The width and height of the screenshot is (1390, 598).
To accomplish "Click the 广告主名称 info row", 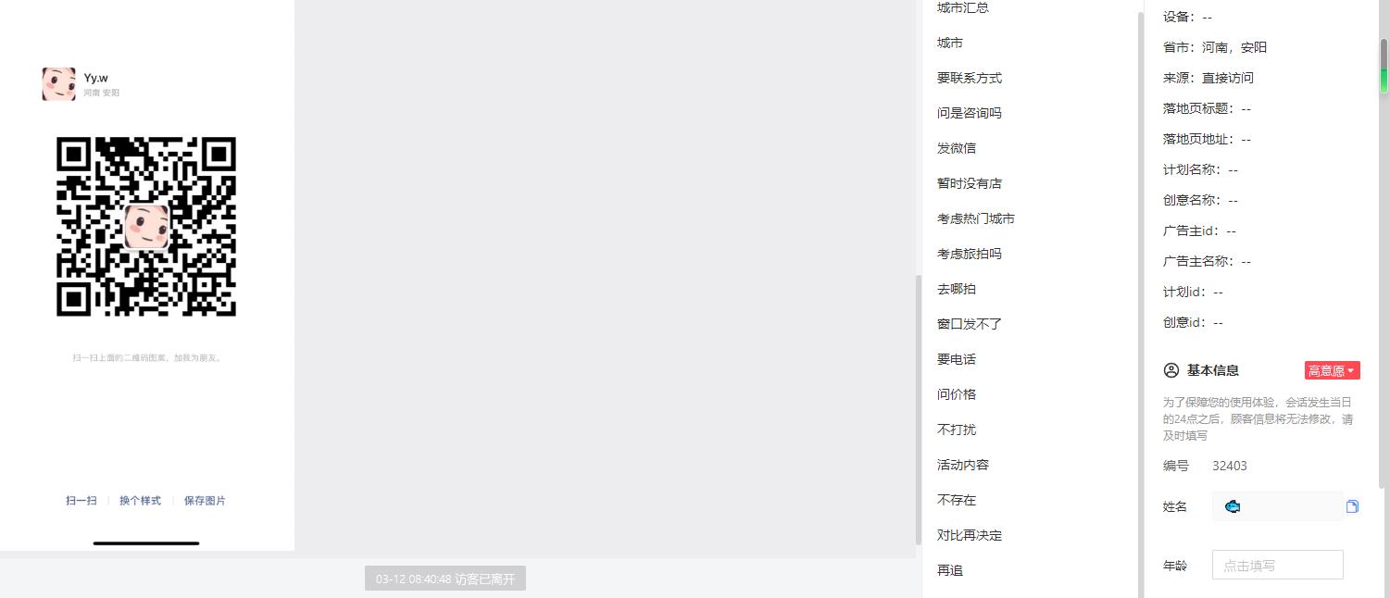I will point(1207,261).
